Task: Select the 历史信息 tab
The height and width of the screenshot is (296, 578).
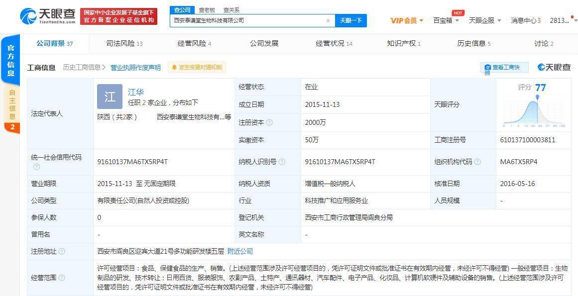Action: (473, 43)
